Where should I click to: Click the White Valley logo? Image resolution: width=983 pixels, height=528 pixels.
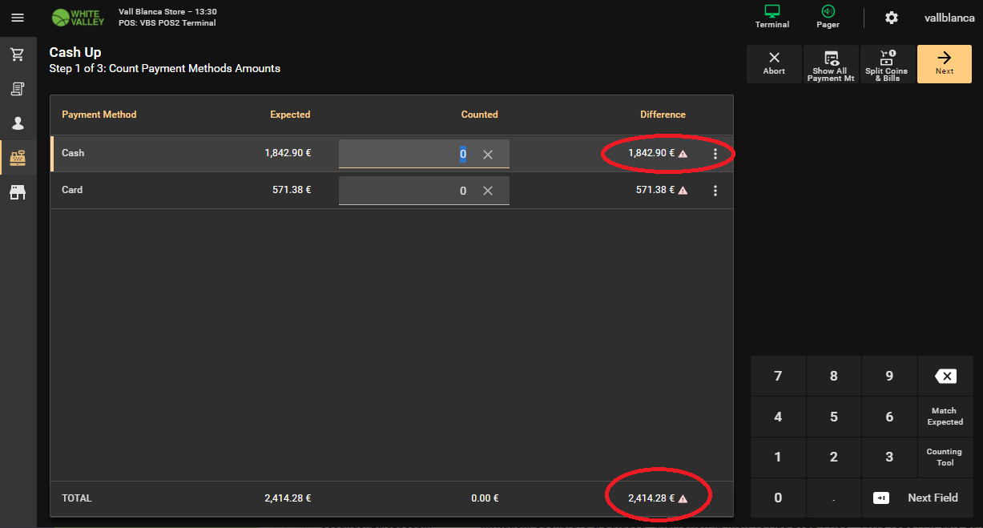pos(78,18)
